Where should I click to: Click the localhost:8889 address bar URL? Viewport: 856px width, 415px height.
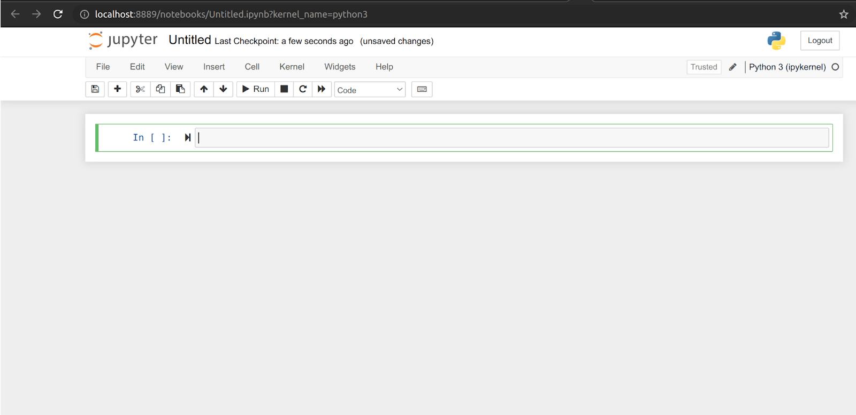(x=231, y=14)
